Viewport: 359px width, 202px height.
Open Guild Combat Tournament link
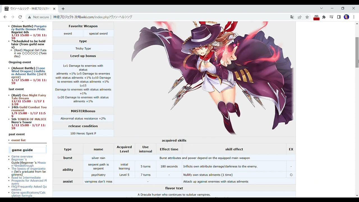pyautogui.click(x=29, y=109)
